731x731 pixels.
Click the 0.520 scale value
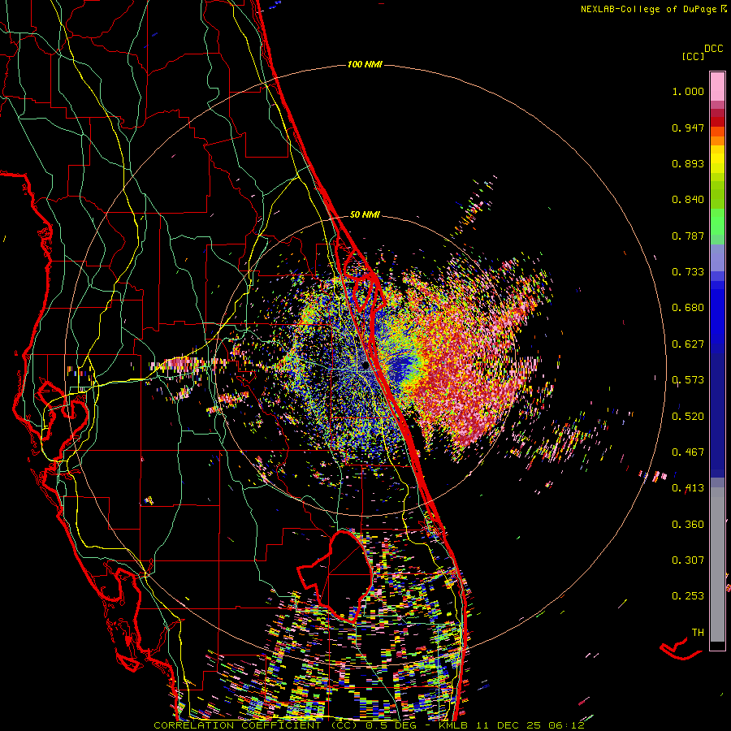[688, 417]
